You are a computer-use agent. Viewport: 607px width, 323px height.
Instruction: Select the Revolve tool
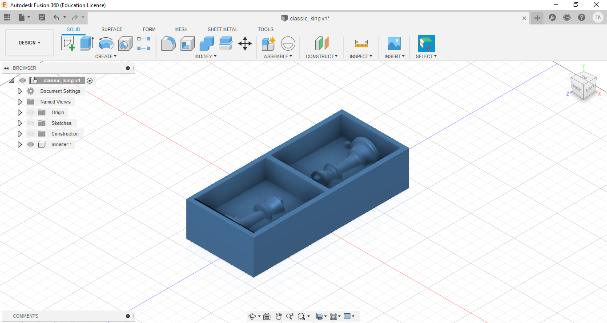tap(106, 44)
